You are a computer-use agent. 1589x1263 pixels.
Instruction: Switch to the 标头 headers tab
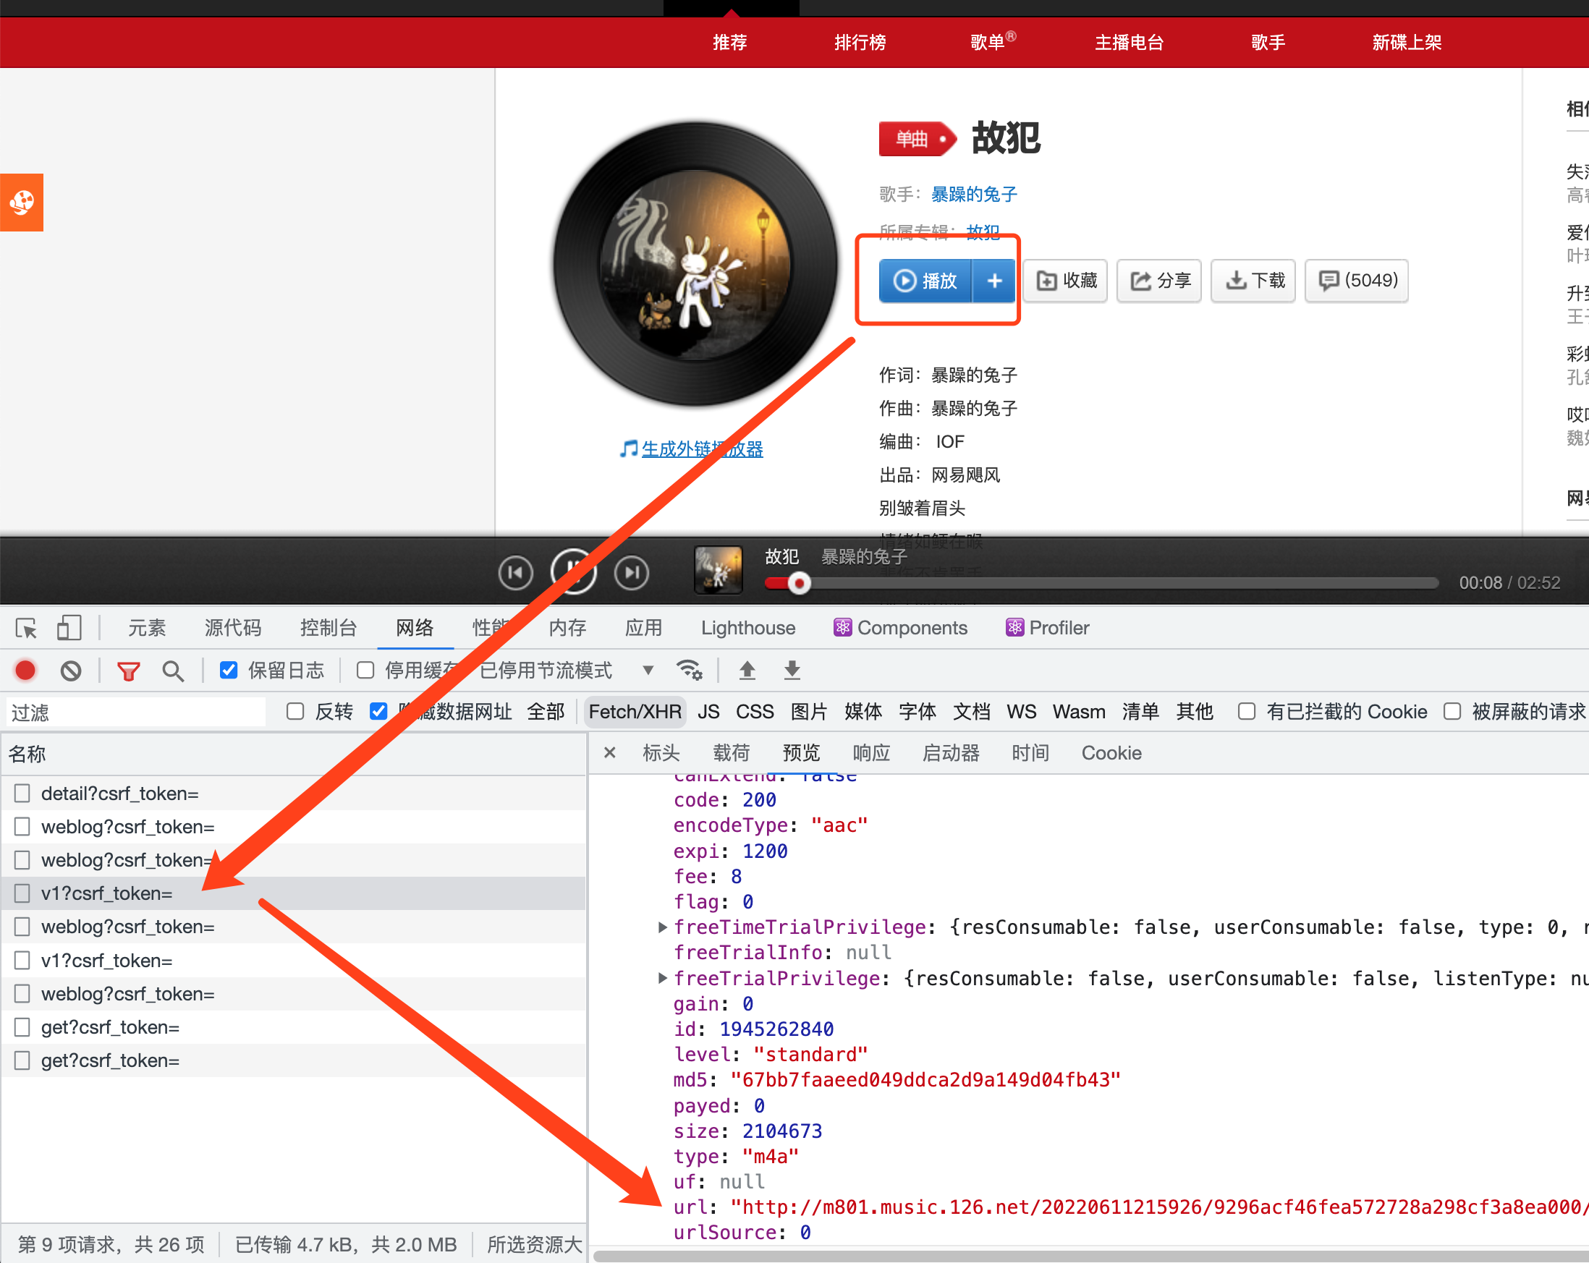click(661, 752)
